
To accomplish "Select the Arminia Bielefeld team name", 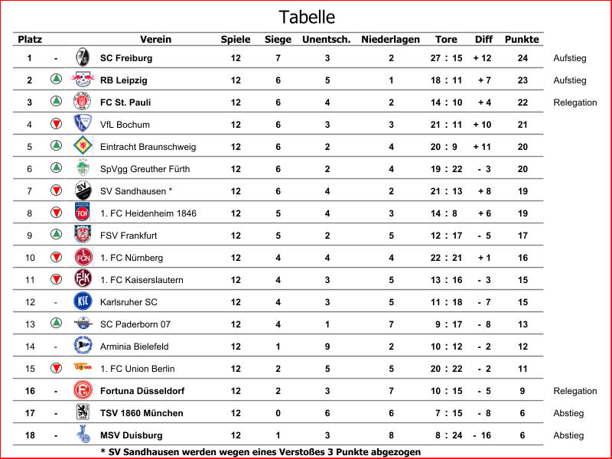I will coord(135,347).
